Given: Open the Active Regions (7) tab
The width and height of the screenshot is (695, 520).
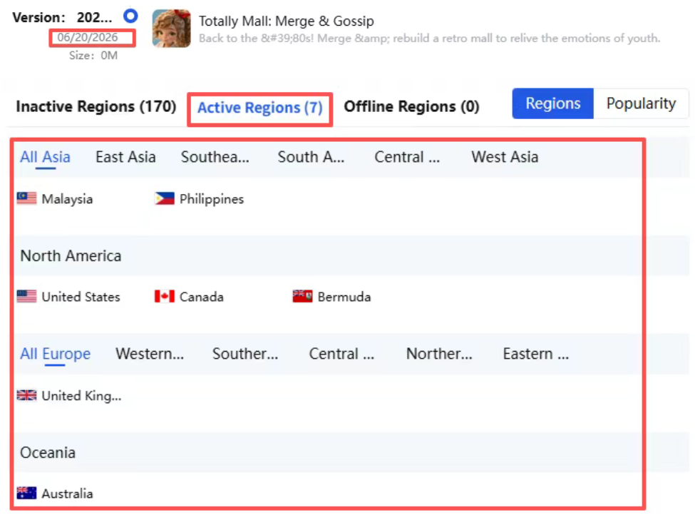Looking at the screenshot, I should click(x=259, y=108).
